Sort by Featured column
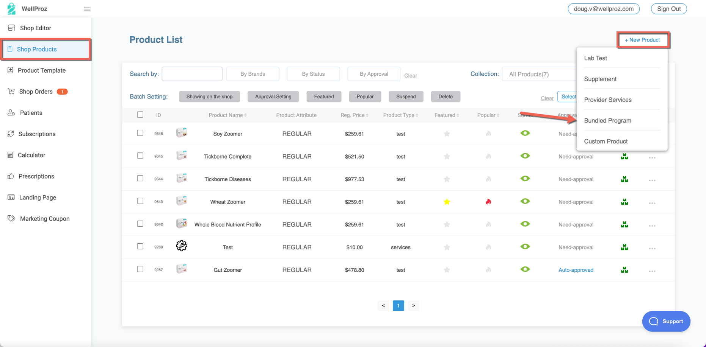This screenshot has width=706, height=347. (x=447, y=115)
